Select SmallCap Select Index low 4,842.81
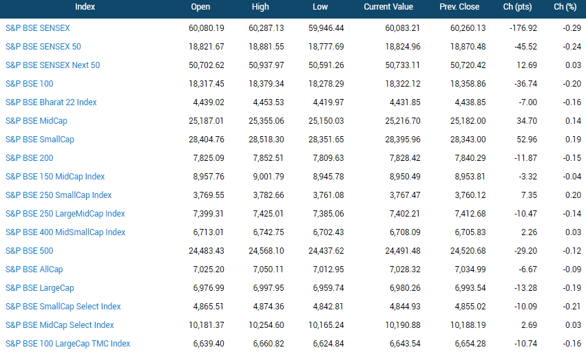 click(328, 307)
